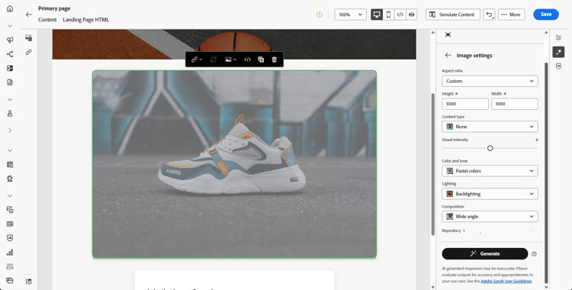Click the Height input field
Viewport: 572px width, 290px height.
point(465,104)
